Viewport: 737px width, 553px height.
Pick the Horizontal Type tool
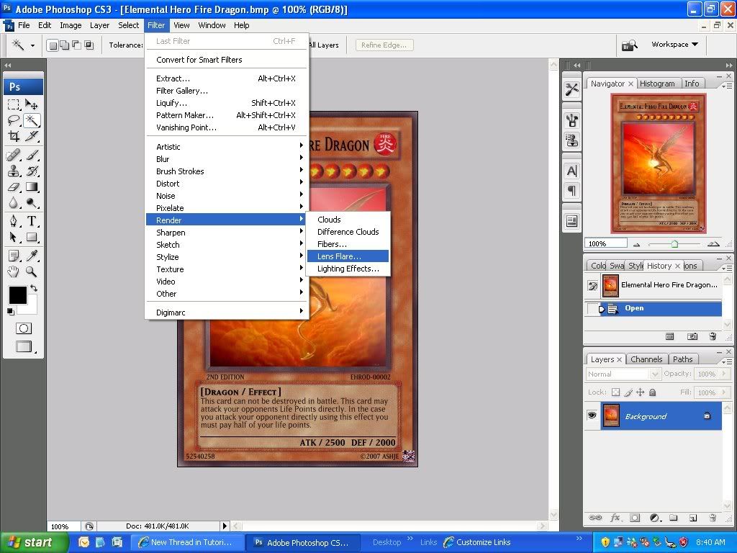click(32, 221)
